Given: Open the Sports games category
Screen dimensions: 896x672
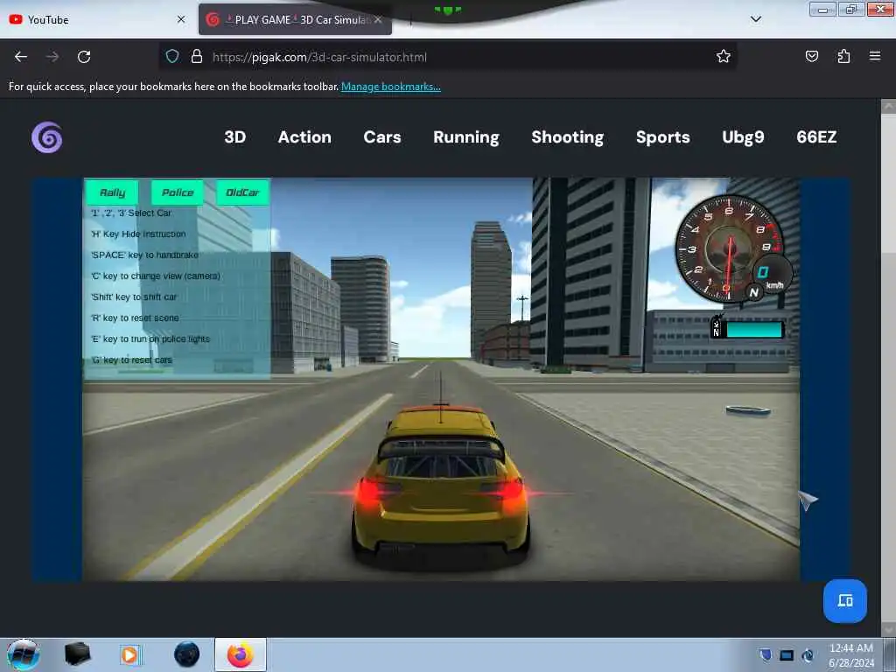Looking at the screenshot, I should pos(663,137).
